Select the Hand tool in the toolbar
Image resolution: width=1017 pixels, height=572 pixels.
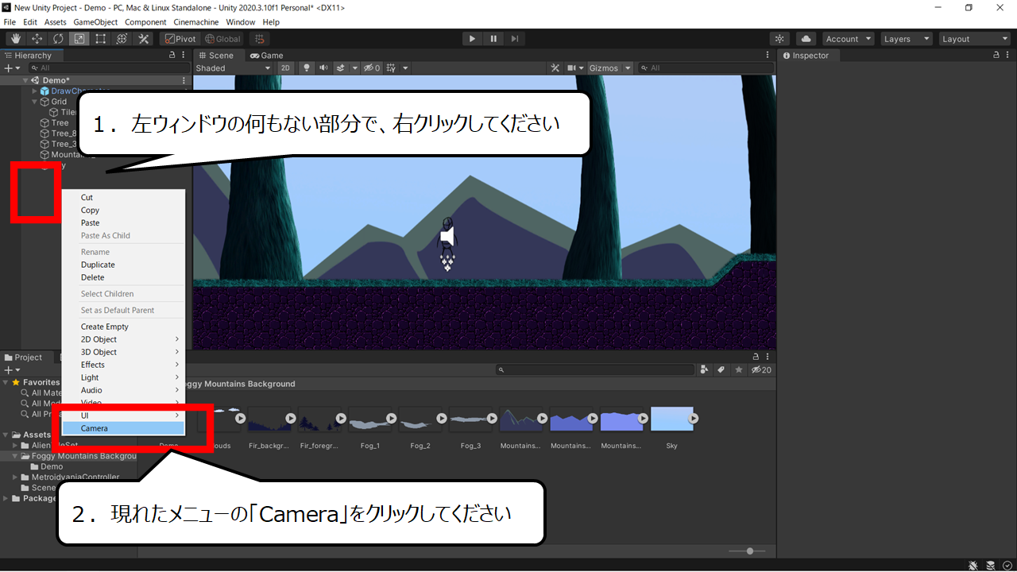tap(15, 39)
